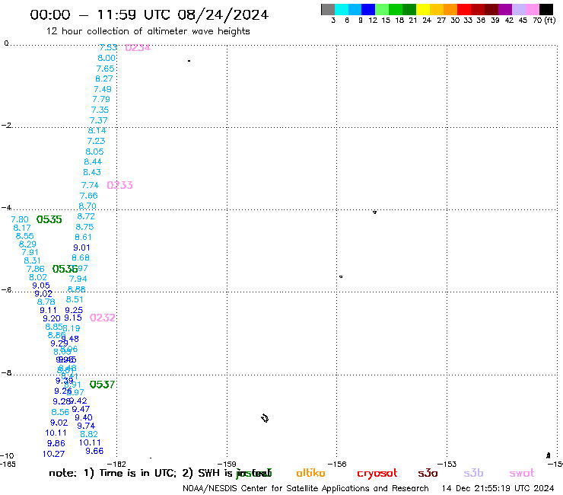Screen dimensions: 563x495
Task: Select the pink time label 0234
Action: 138,47
